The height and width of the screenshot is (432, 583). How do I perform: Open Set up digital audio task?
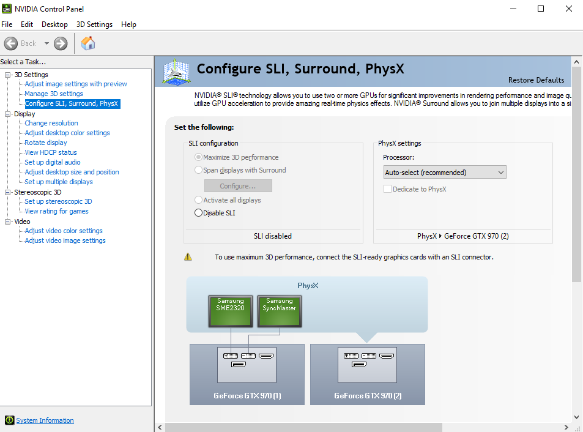click(x=53, y=162)
